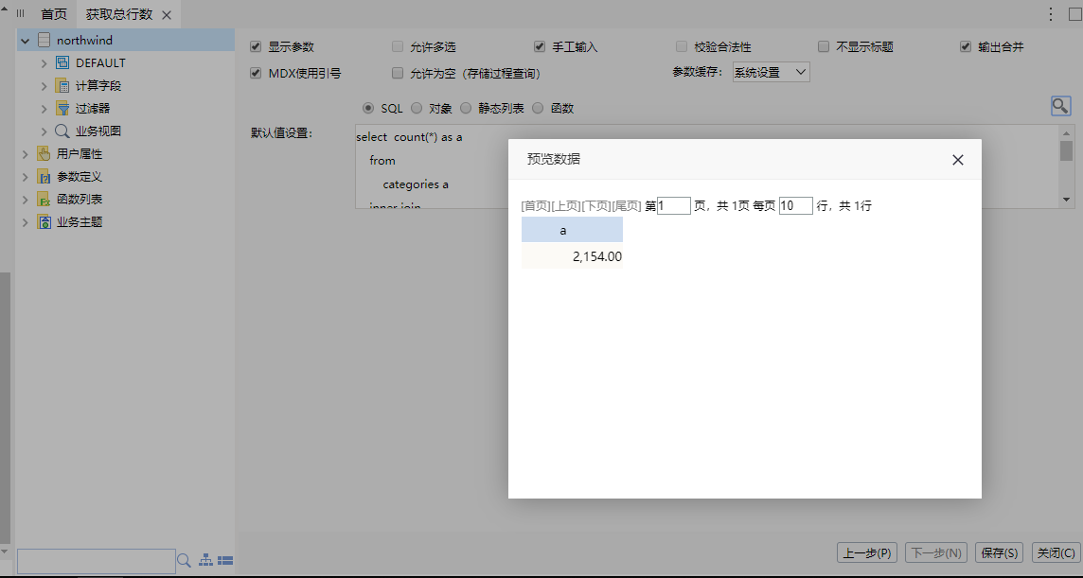The image size is (1083, 578).
Task: Click the DEFAULT schema icon
Action: pos(62,62)
